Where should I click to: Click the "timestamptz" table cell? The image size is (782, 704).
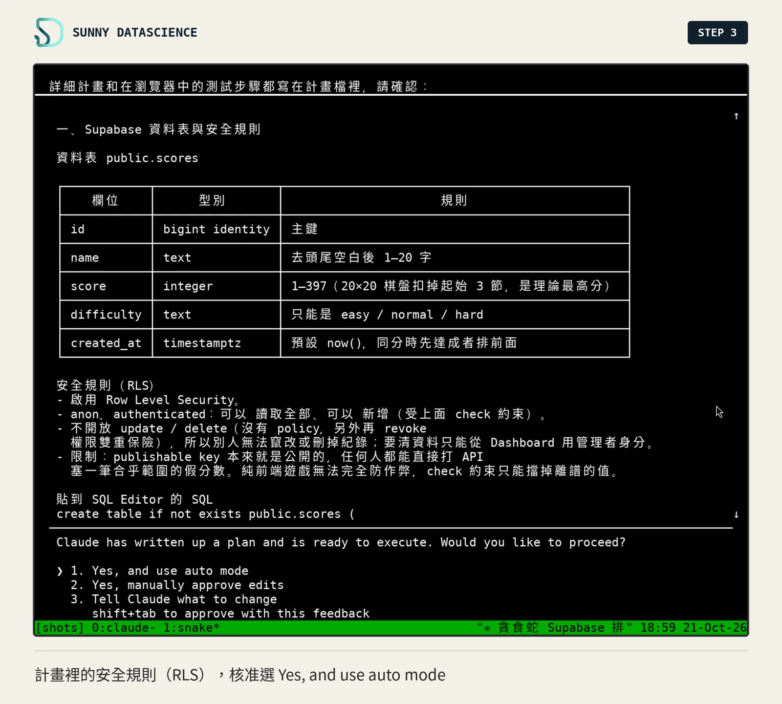click(217, 343)
